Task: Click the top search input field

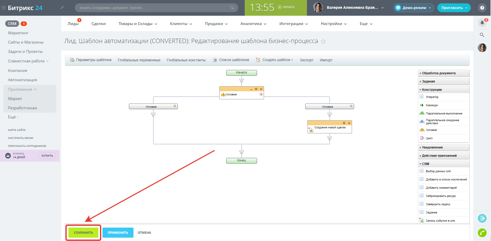Action: 155,8
